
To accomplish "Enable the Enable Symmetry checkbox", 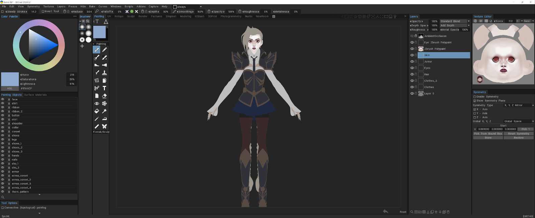I will pos(474,97).
